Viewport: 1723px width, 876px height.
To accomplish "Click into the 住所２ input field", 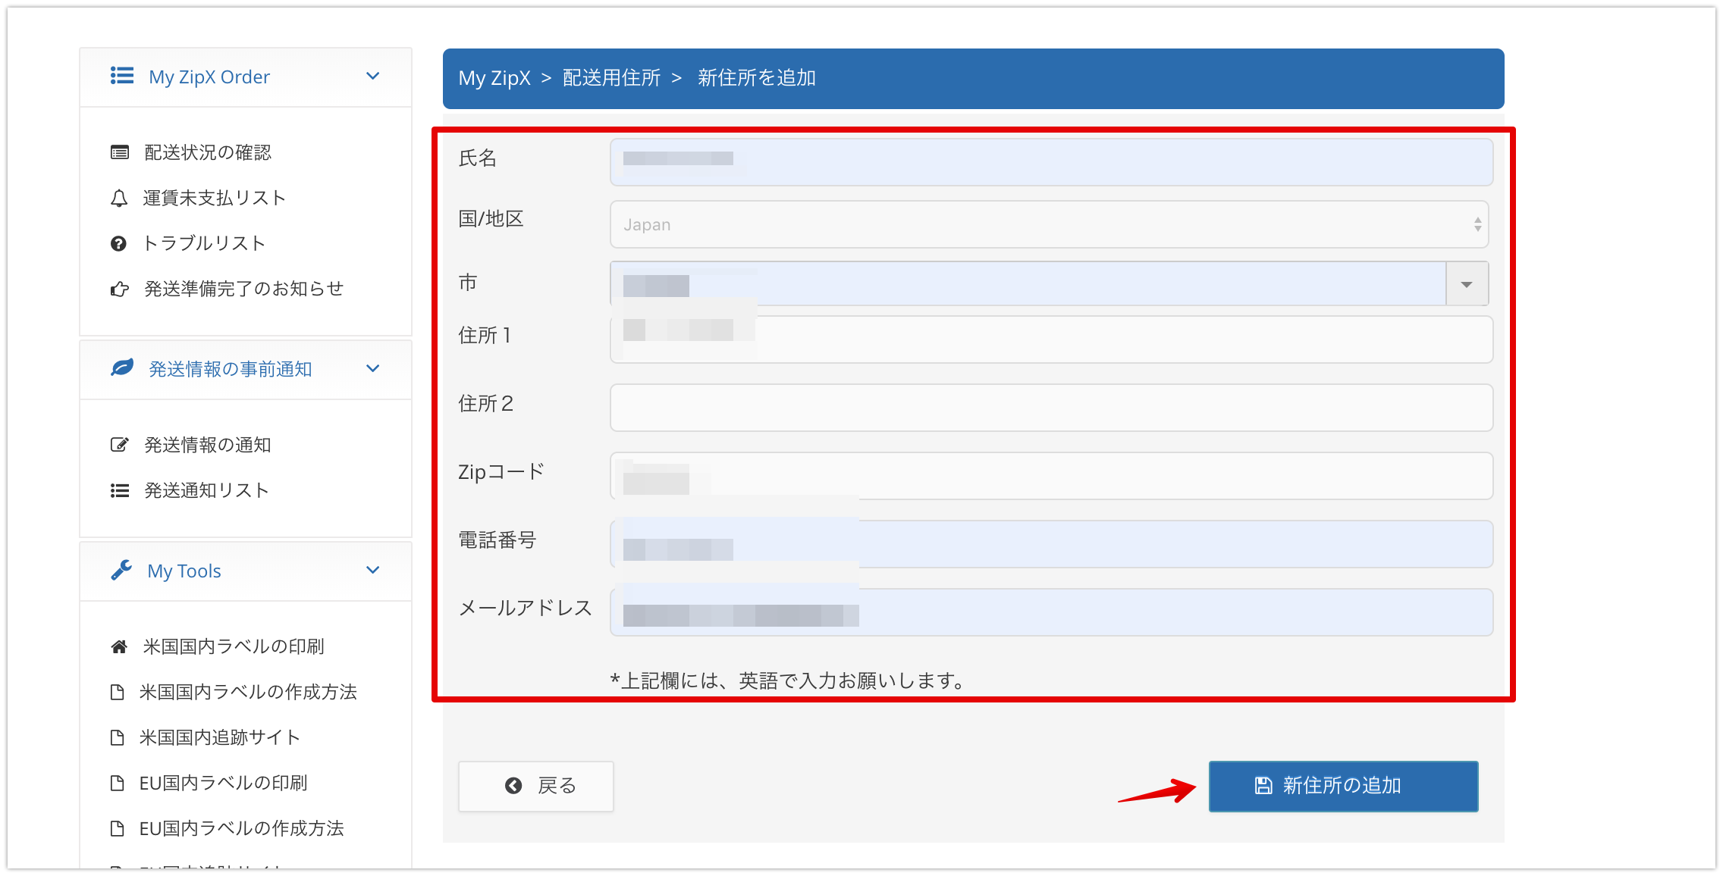I will click(x=1051, y=408).
